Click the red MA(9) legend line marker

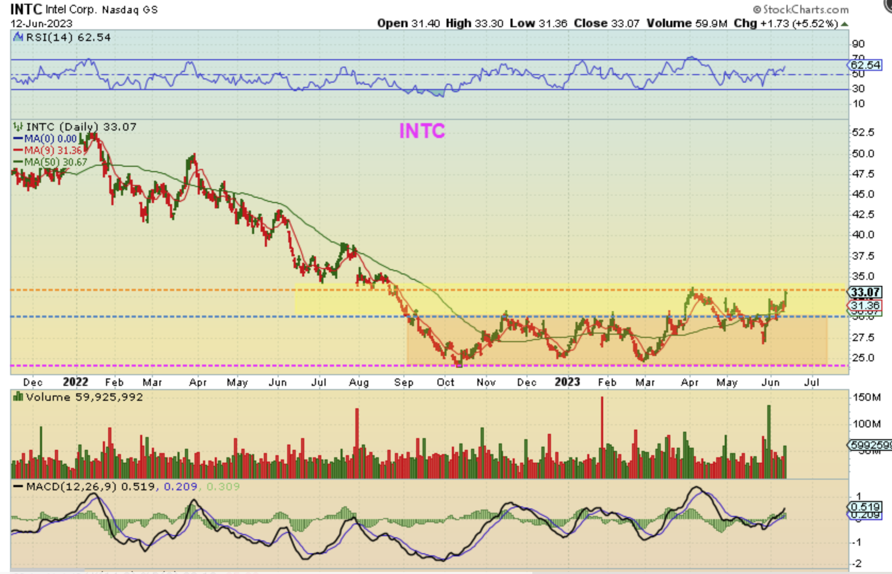(x=18, y=150)
